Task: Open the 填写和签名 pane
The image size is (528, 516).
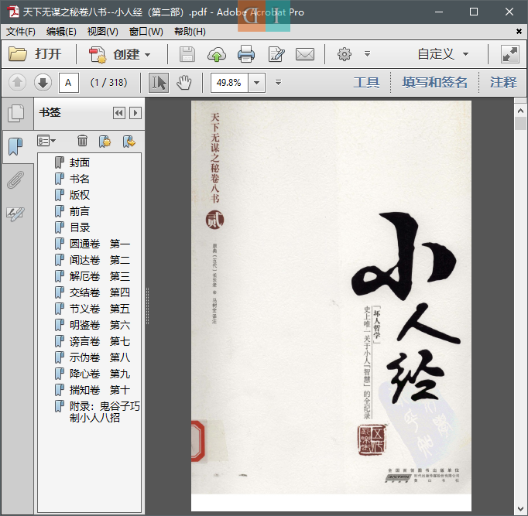Action: click(435, 83)
